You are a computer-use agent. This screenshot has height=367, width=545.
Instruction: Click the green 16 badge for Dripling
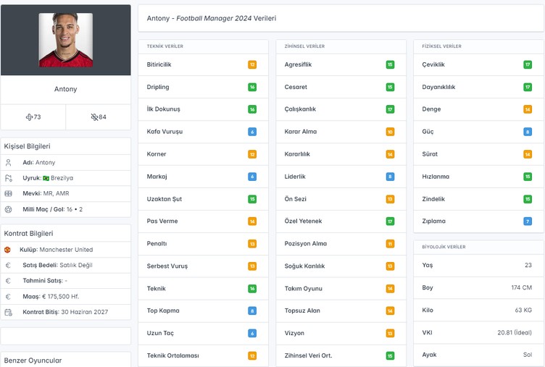point(252,87)
